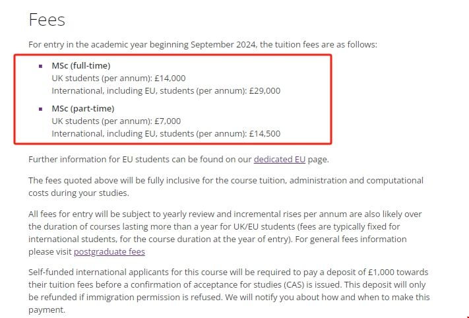The image size is (469, 318).
Task: Click the bullet beside MSc (full-time)
Action: tap(40, 66)
